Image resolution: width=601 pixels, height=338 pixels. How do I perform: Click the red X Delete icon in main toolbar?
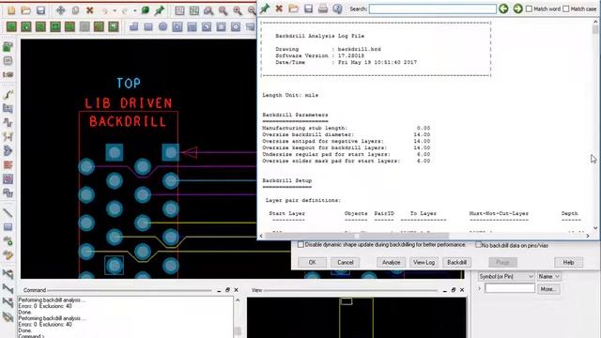tap(90, 10)
